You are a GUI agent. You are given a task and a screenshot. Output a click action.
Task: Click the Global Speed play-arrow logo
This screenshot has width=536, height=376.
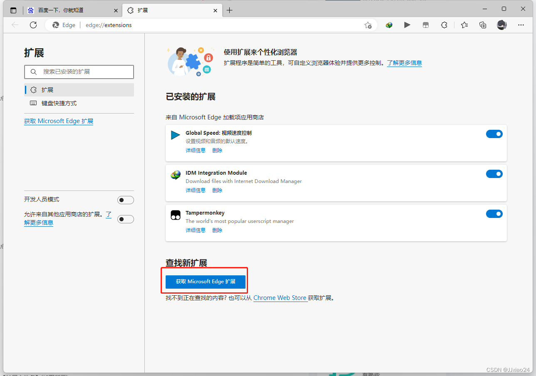pos(175,135)
